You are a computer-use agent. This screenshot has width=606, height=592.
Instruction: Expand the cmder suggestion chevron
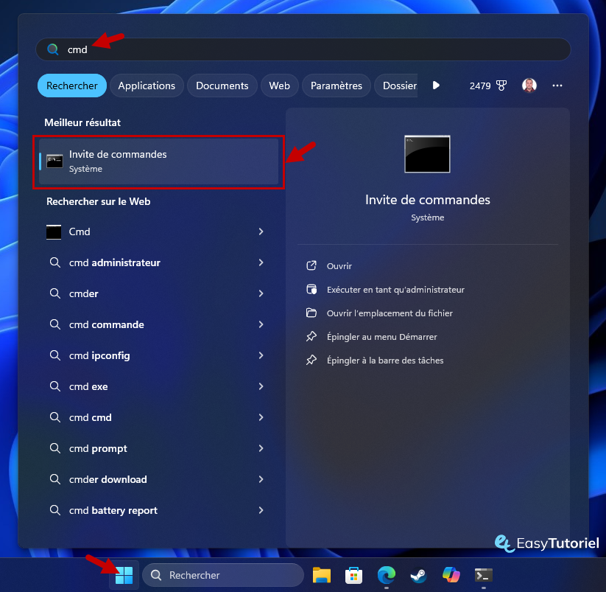coord(261,293)
